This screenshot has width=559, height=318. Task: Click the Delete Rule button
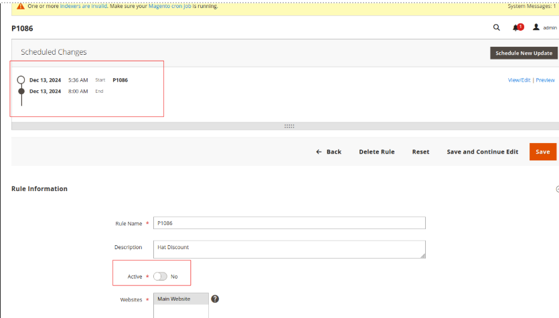[x=376, y=152]
